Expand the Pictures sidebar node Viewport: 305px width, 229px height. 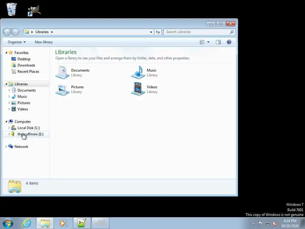(9, 103)
